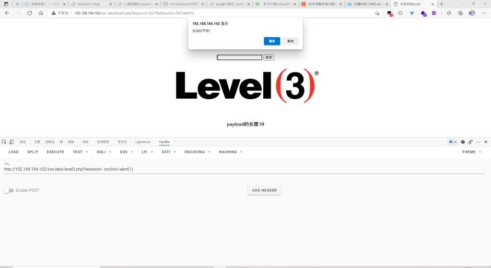Switch to the 网络 DevTools tab

[71, 142]
